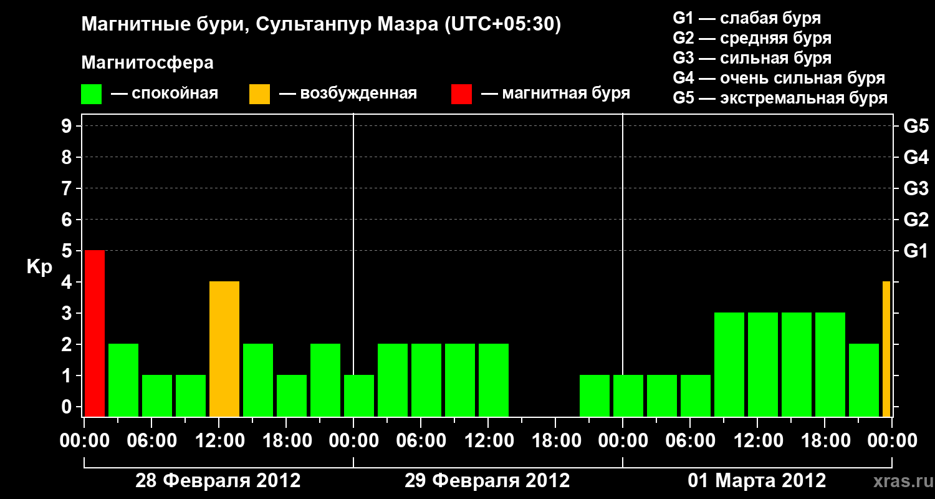This screenshot has width=935, height=499.
Task: Click the red 'магнитная буря' legend swatch
Action: coord(462,94)
